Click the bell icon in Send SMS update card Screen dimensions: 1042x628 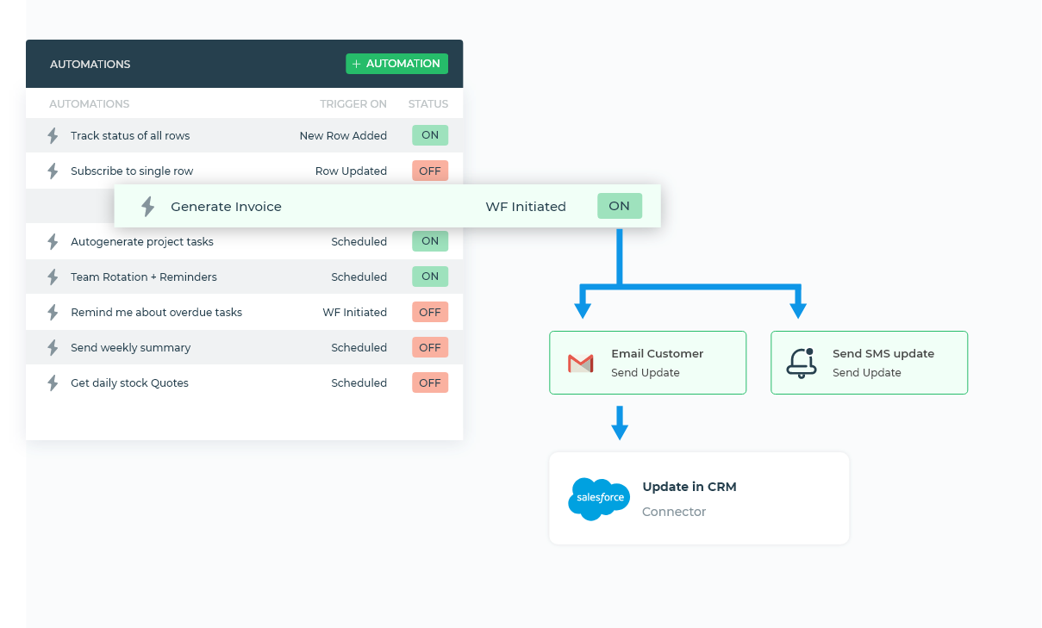(802, 363)
